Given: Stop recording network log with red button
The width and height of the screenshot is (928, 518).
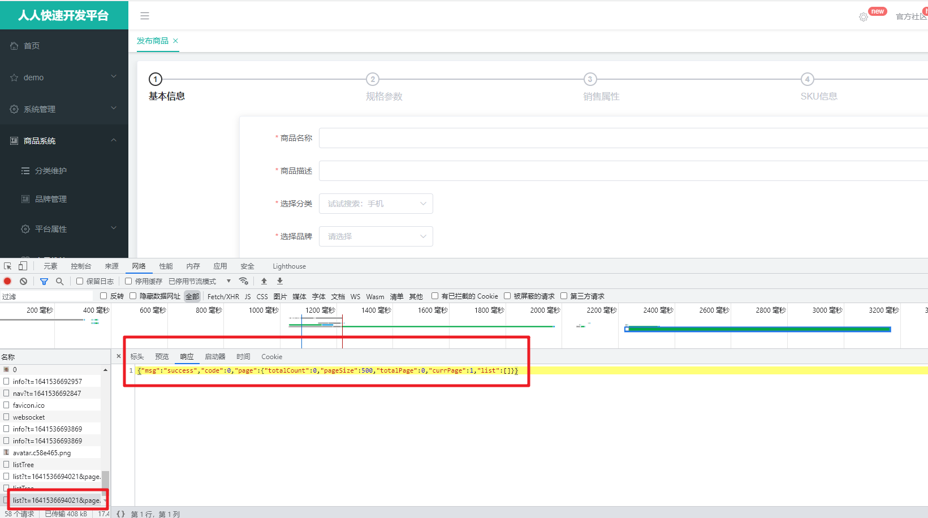Looking at the screenshot, I should (7, 281).
